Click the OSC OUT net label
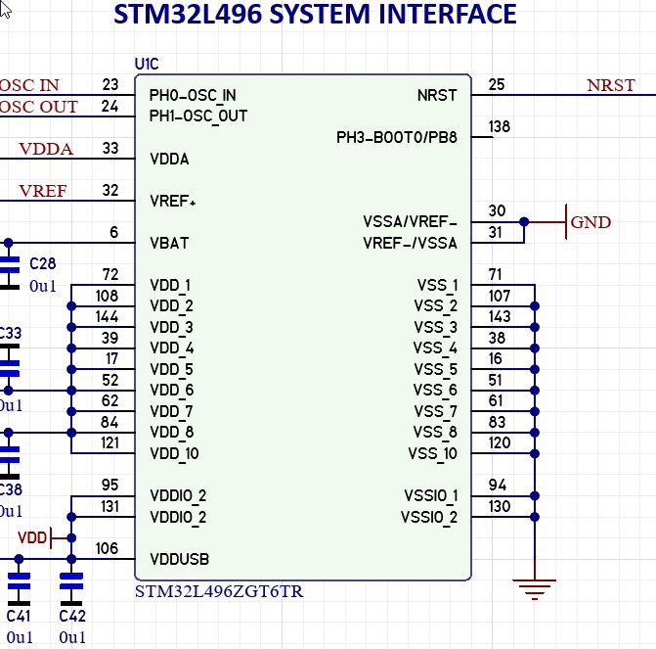The width and height of the screenshot is (656, 649). point(39,107)
